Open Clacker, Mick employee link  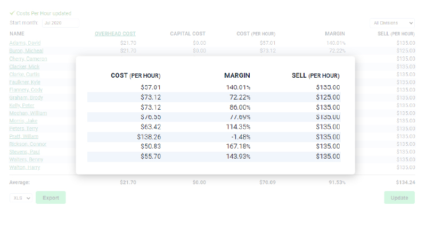(24, 67)
